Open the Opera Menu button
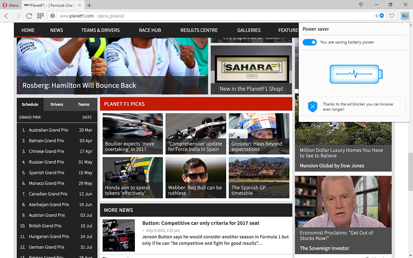This screenshot has width=413, height=258. click(11, 5)
